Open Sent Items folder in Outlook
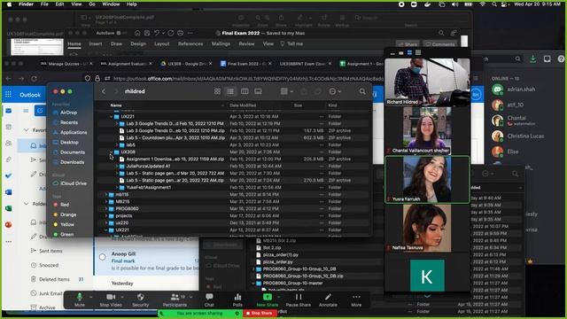567x319 pixels. click(x=50, y=251)
